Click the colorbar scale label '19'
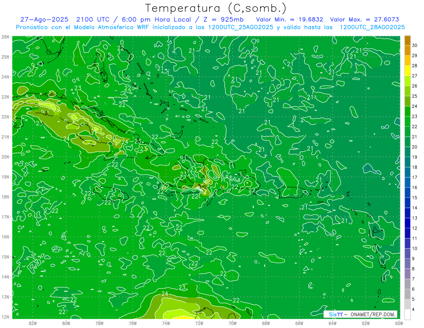 click(415, 157)
